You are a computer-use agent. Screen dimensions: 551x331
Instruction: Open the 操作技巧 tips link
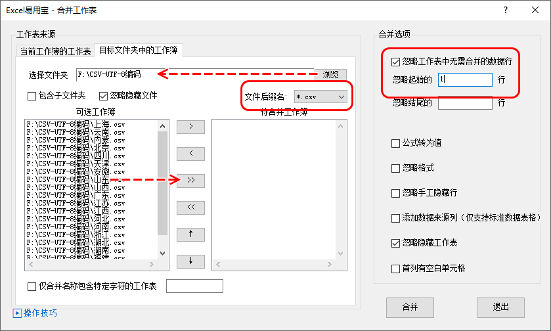coord(40,313)
